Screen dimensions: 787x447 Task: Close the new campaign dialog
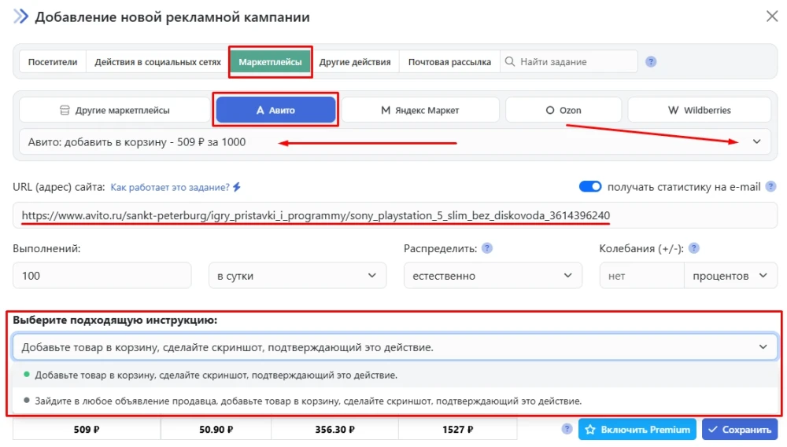tap(772, 16)
